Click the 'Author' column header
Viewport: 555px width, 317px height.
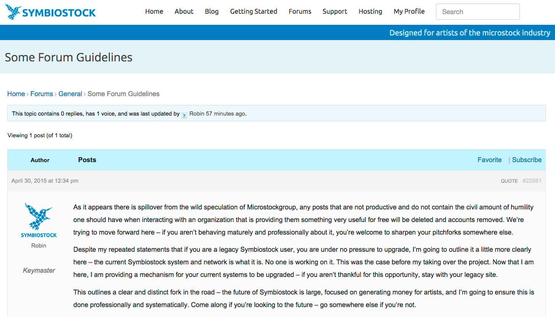click(40, 160)
